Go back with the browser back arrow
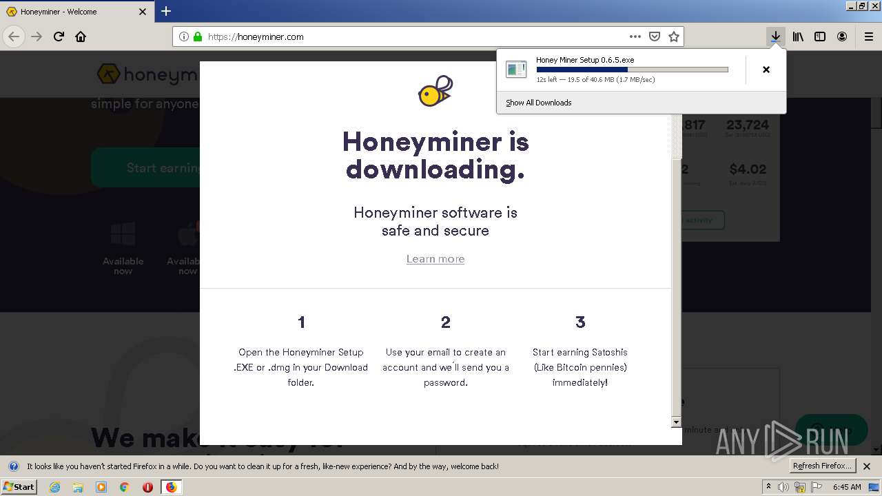 [x=14, y=37]
